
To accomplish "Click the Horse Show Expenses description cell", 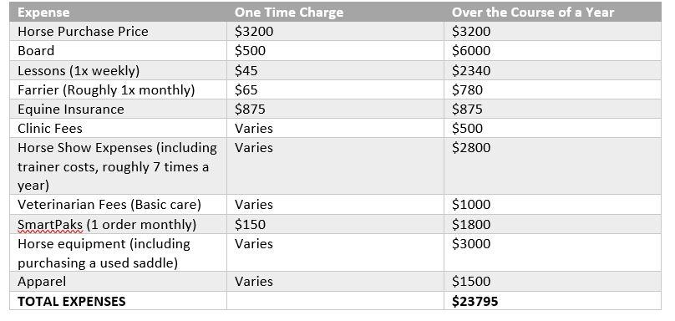I will (118, 166).
